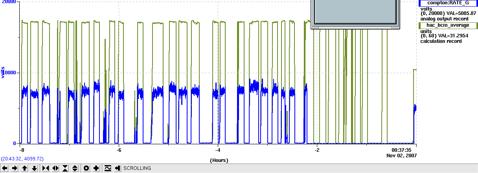Click the (Hours) axis label
This screenshot has height=173, width=478.
[219, 160]
